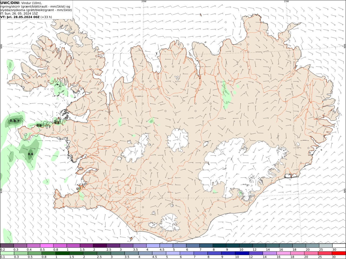Click the 'UWC/DINI' title text
This screenshot has width=346, height=259.
[x=10, y=3]
